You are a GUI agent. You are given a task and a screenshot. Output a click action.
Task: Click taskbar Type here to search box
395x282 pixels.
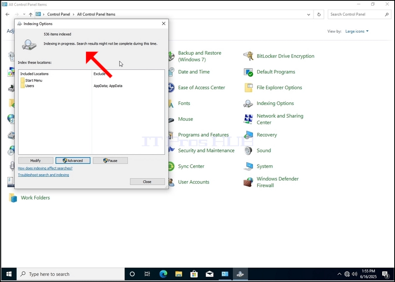click(x=71, y=274)
